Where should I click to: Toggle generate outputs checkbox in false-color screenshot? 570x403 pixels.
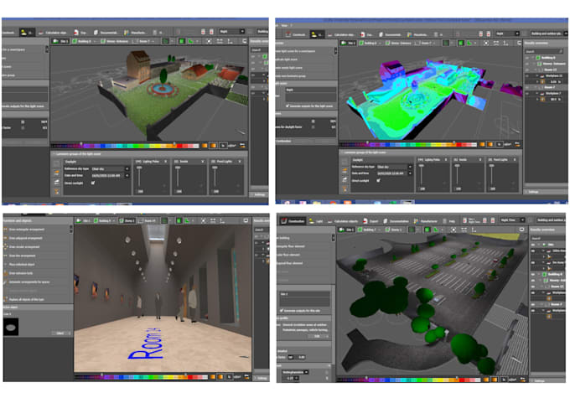(288, 106)
